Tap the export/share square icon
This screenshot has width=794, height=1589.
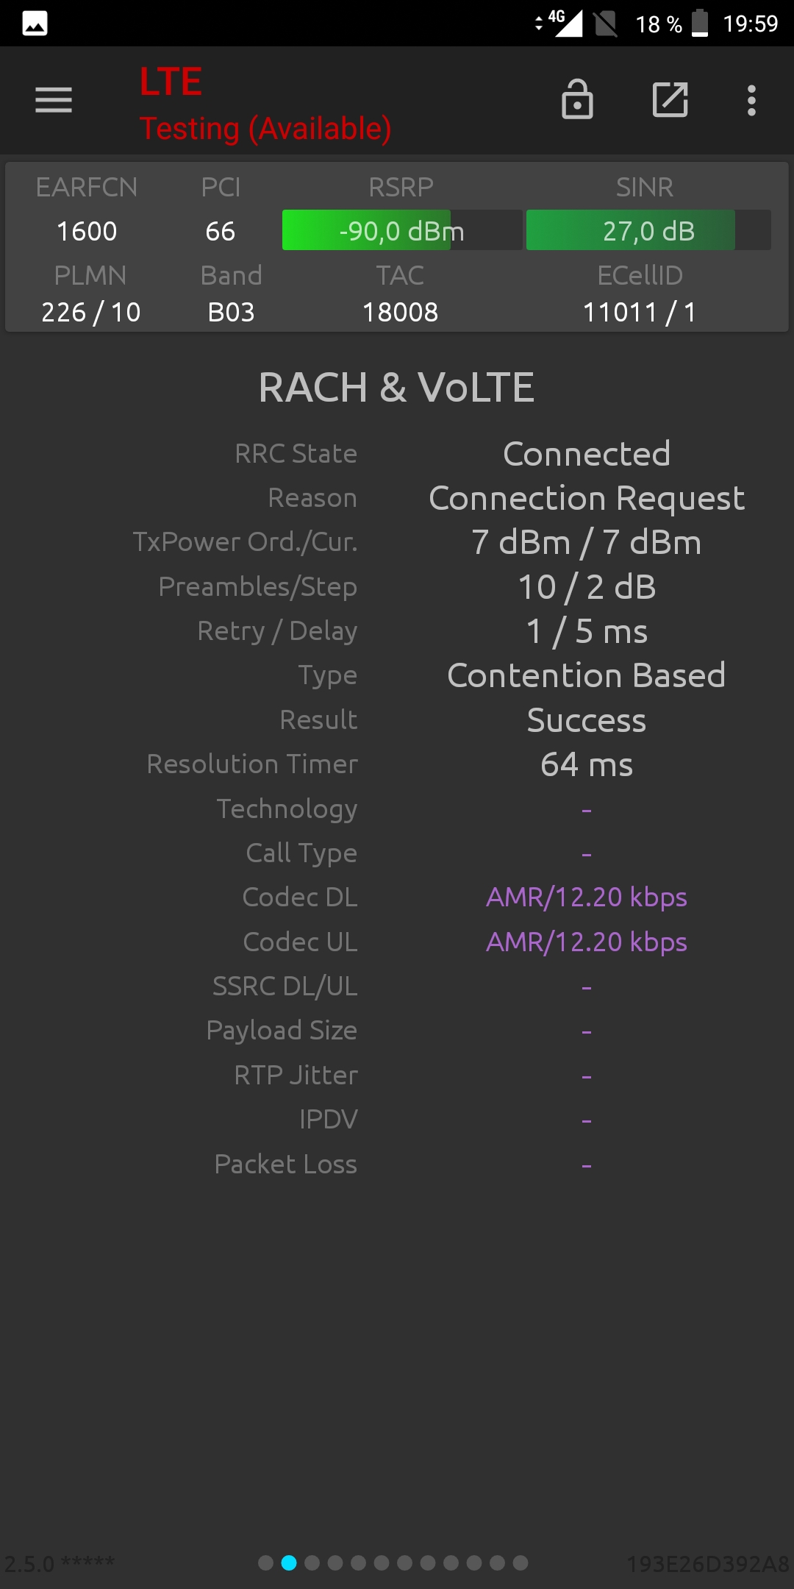pyautogui.click(x=670, y=99)
